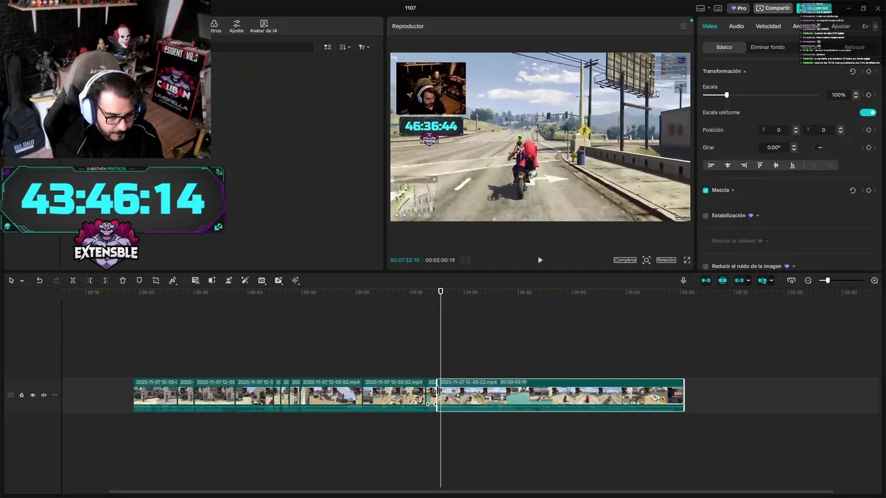This screenshot has width=886, height=498.
Task: Expand the player to fullscreen
Action: point(687,260)
